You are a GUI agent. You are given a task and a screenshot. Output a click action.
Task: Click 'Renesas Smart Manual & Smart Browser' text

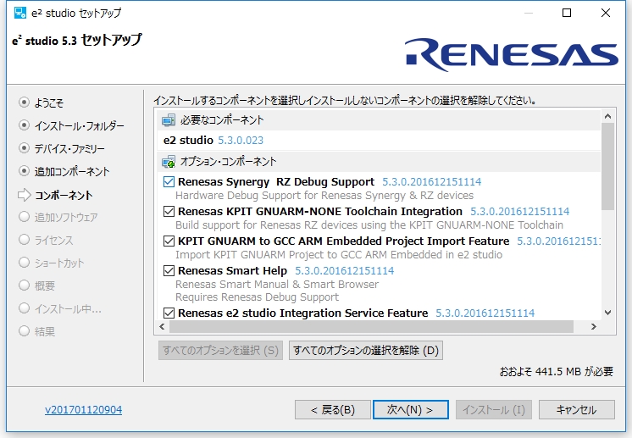(277, 285)
